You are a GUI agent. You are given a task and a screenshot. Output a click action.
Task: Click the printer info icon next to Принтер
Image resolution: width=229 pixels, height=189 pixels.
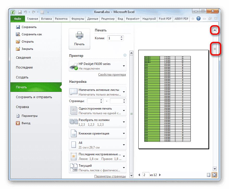[x=125, y=55]
